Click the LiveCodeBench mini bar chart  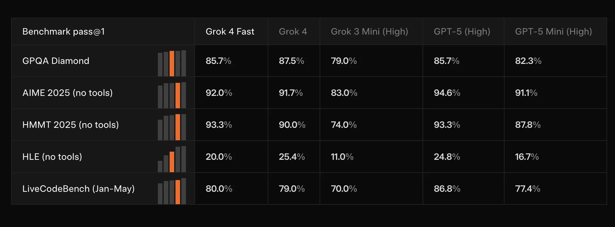[x=172, y=191]
